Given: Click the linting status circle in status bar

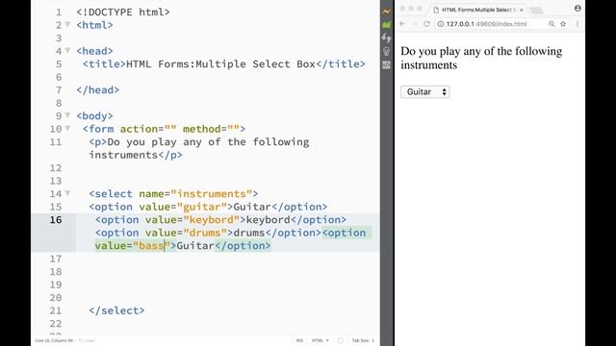Looking at the screenshot, I should [340, 340].
